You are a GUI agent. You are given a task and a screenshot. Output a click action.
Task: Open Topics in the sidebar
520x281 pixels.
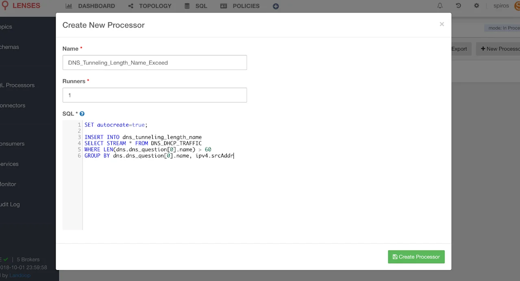click(x=6, y=27)
